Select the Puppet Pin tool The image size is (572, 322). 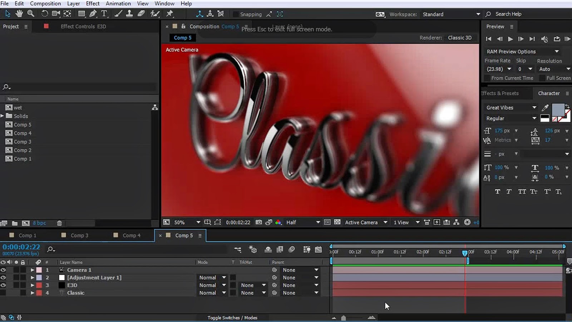170,14
